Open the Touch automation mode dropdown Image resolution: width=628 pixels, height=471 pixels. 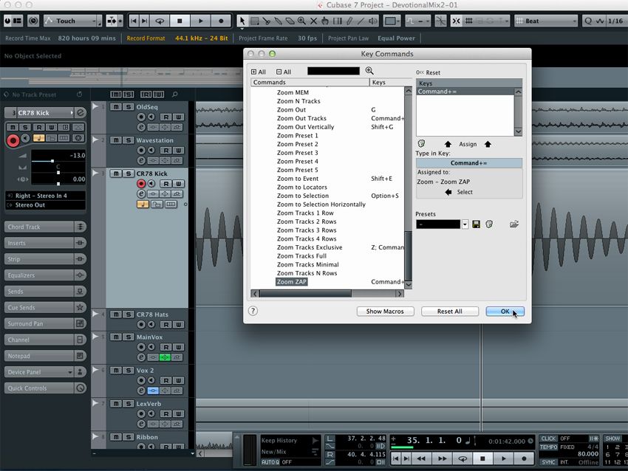click(x=72, y=20)
